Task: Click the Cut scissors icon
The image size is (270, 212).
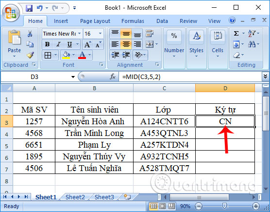Action: (x=30, y=34)
